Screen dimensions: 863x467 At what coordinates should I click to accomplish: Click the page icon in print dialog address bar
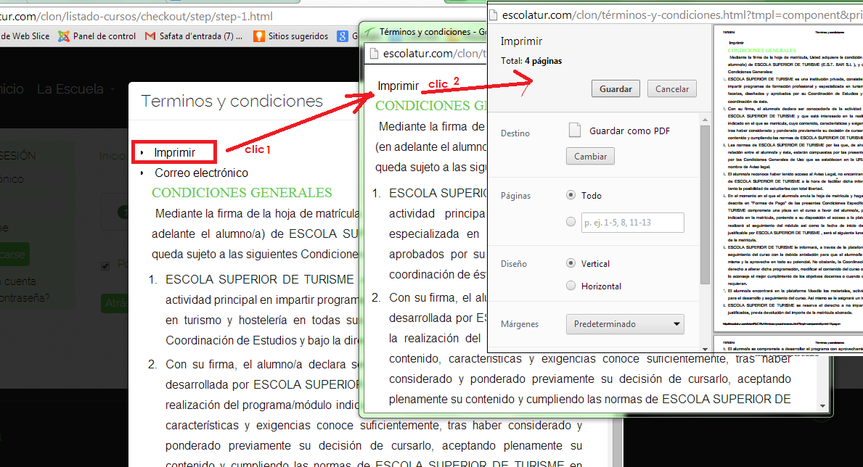[x=494, y=15]
